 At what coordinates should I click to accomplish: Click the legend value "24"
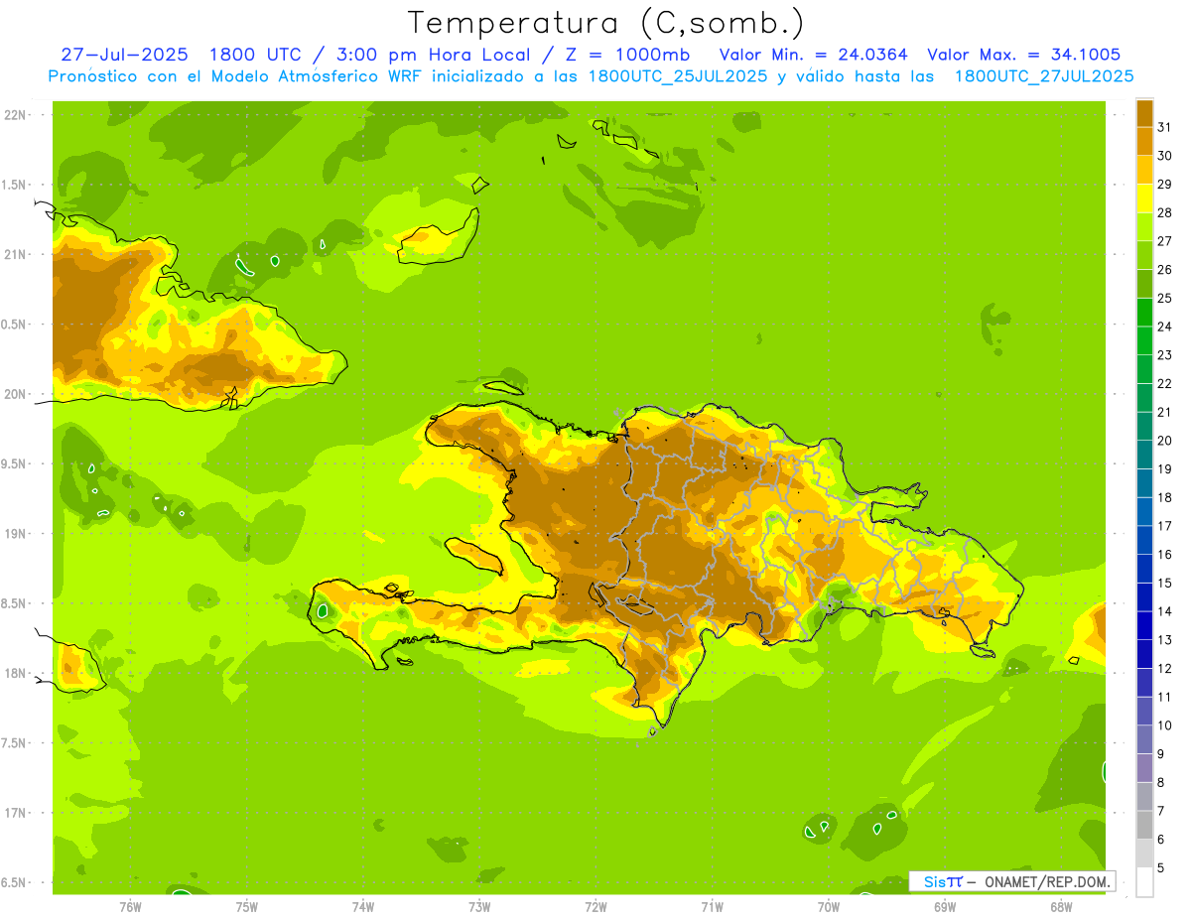1165,327
